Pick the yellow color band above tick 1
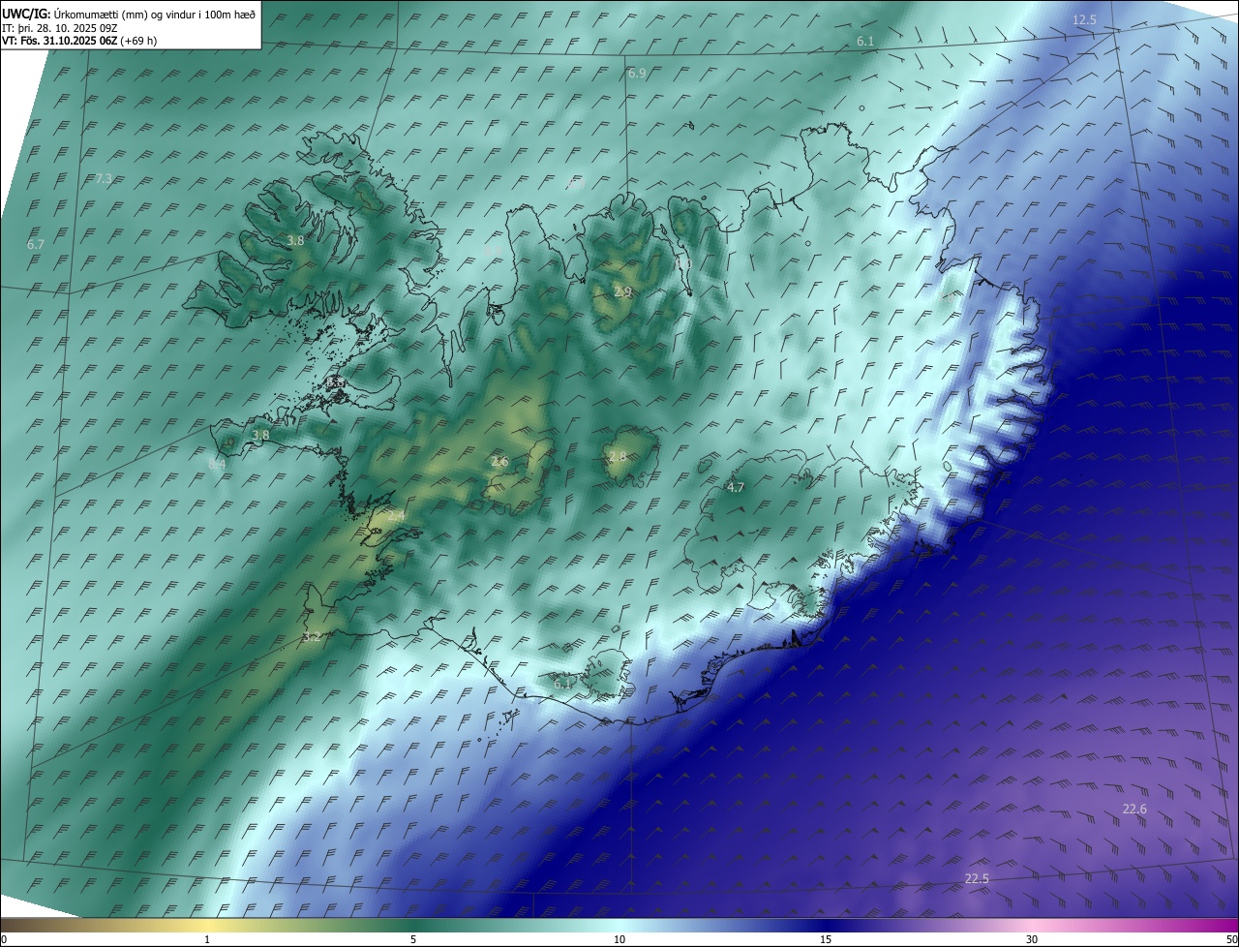The width and height of the screenshot is (1239, 947). tap(207, 925)
